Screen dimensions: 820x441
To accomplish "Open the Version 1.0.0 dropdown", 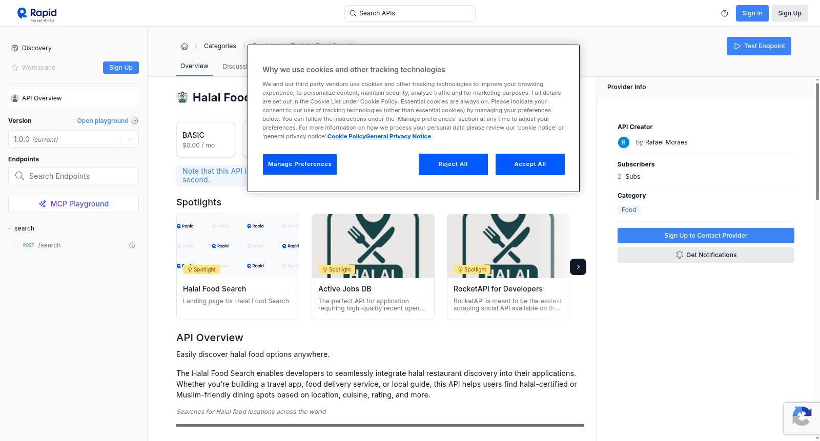I will point(73,139).
